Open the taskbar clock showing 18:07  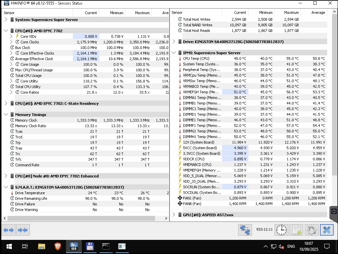click(x=309, y=246)
